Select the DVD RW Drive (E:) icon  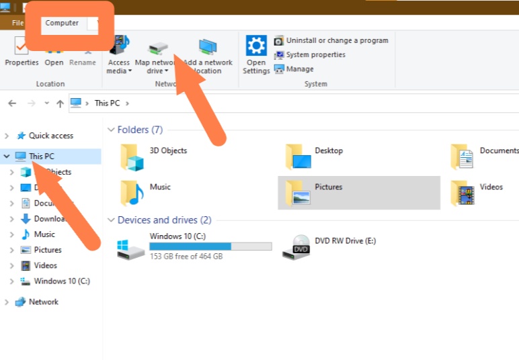296,247
